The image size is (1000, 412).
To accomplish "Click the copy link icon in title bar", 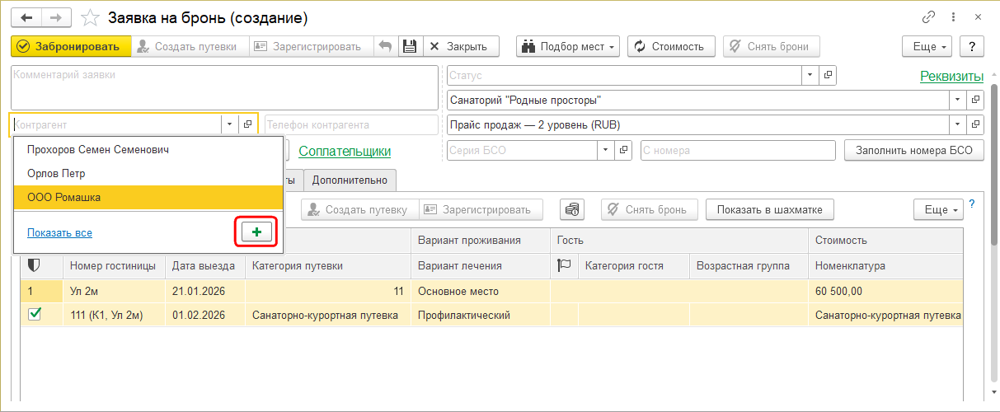I will [x=929, y=17].
